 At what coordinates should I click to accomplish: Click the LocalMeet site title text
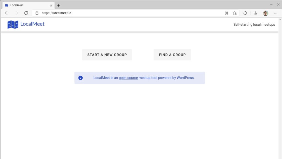coord(32,24)
